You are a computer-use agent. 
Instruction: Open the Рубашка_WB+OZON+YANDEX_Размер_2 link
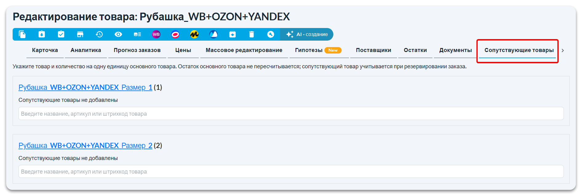[x=85, y=146]
